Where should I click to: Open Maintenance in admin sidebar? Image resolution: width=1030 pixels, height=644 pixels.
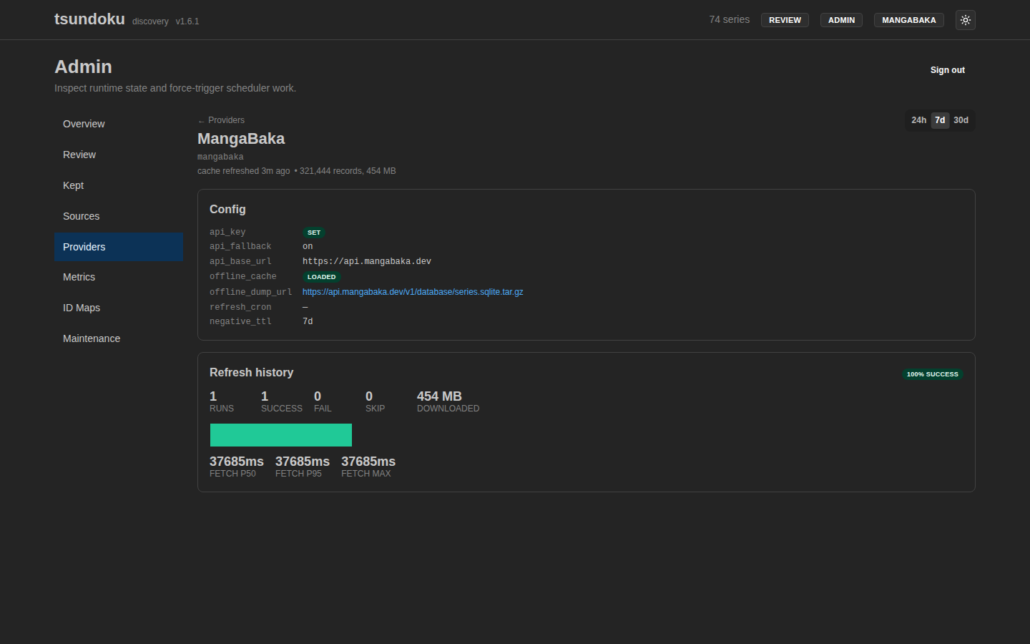pos(119,338)
